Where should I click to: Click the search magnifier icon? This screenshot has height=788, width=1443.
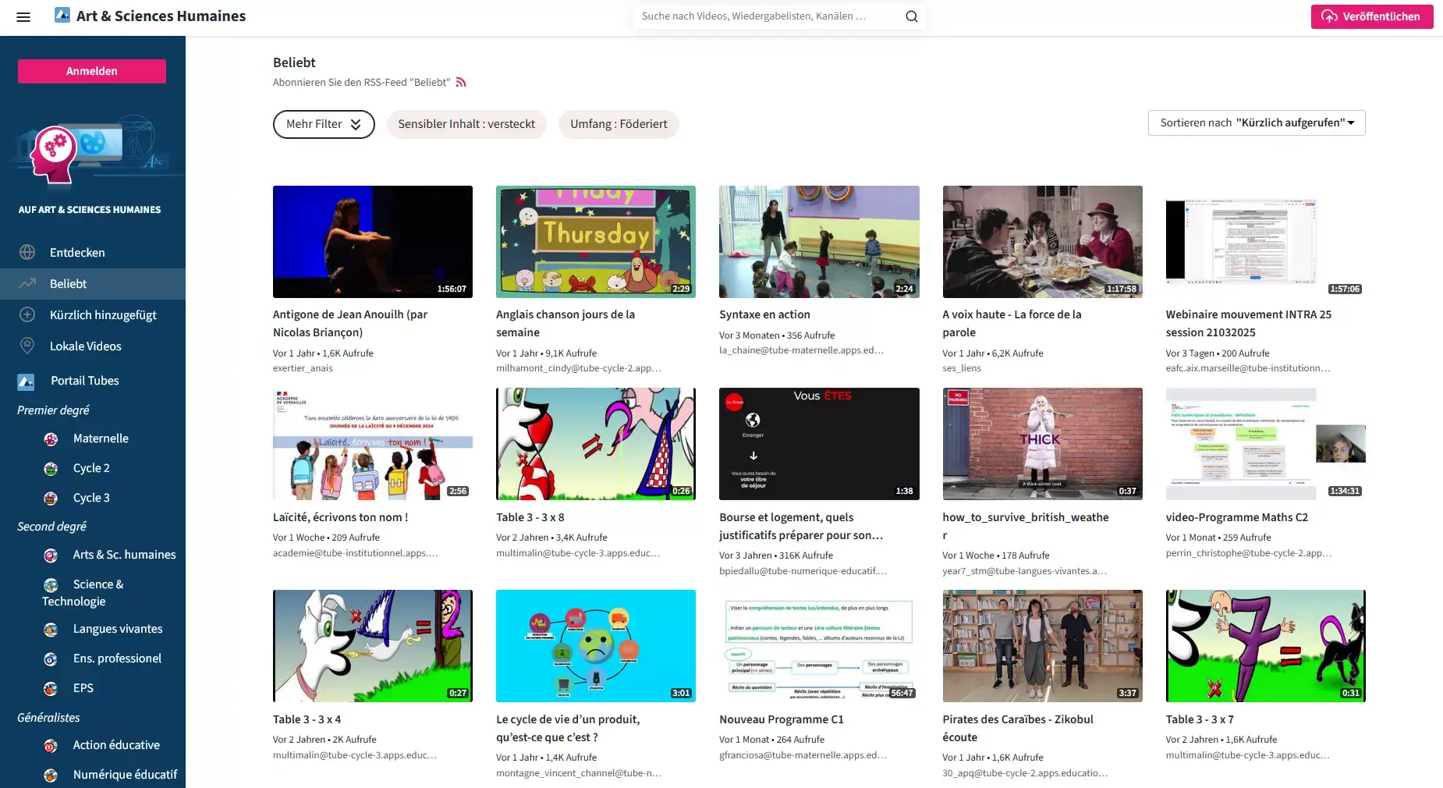[911, 16]
